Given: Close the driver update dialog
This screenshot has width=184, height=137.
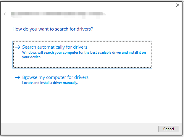Looking at the screenshot, I should (178, 5).
